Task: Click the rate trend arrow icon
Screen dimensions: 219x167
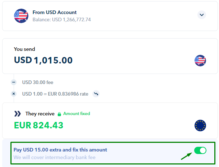Action: pyautogui.click(x=96, y=94)
